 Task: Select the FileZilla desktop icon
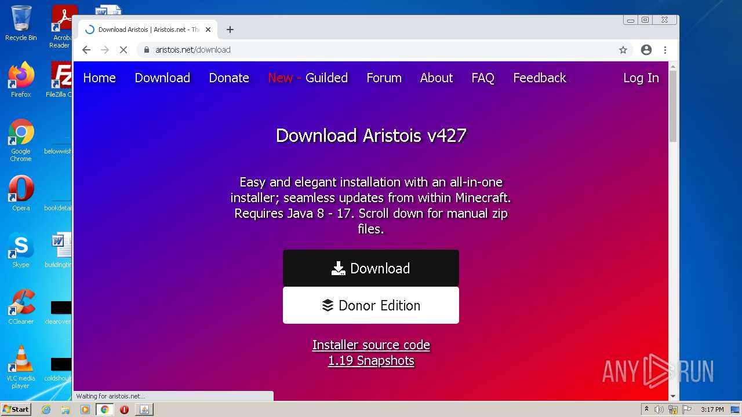click(60, 79)
